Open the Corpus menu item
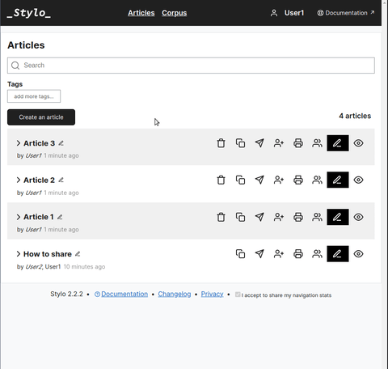Viewport: 388px width, 369px height. point(174,13)
